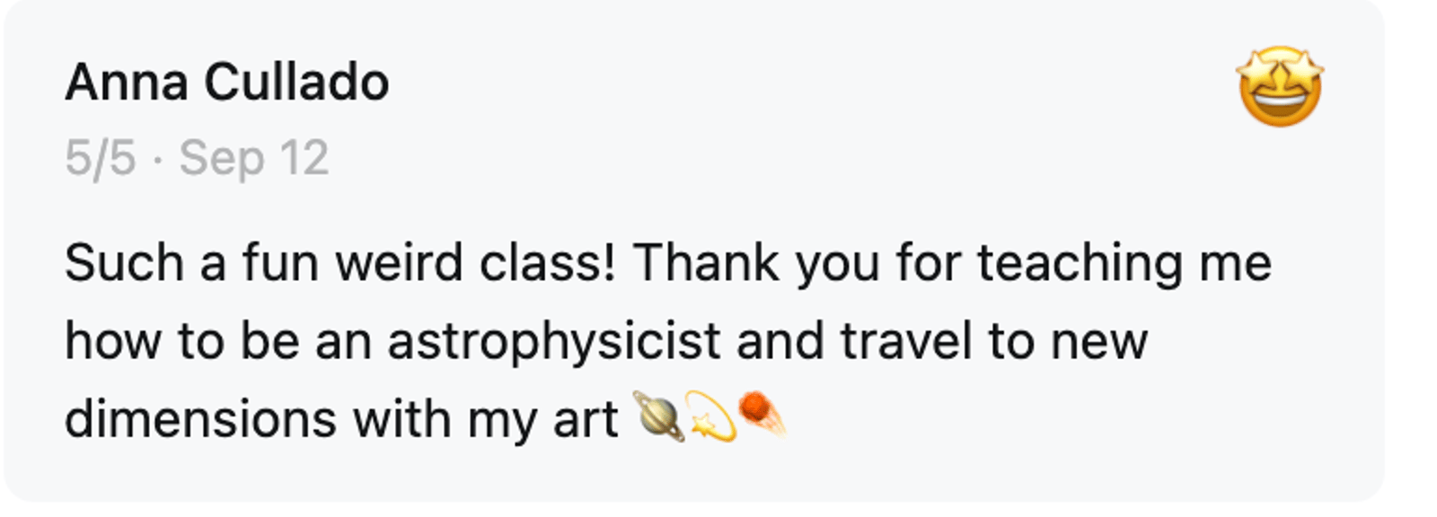Click the Sep 12 review date
1437x517 pixels.
click(x=254, y=158)
